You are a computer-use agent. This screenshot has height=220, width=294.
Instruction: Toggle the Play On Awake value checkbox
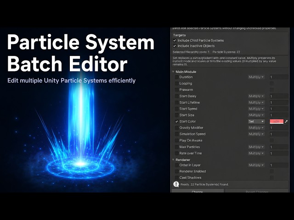271,141
